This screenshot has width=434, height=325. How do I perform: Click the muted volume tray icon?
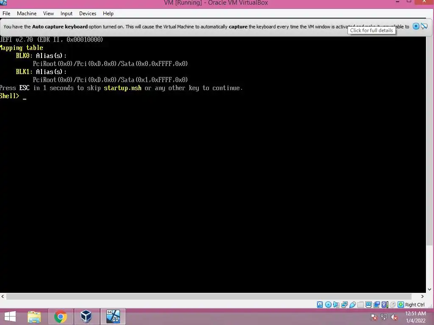point(394,317)
